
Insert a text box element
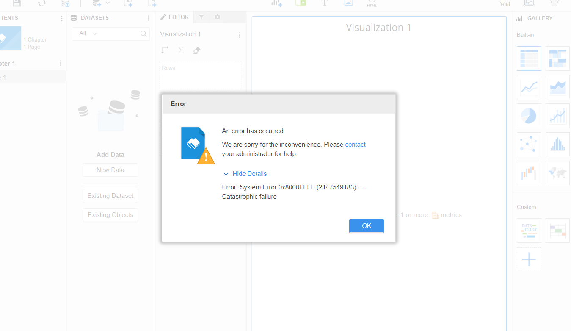[325, 3]
